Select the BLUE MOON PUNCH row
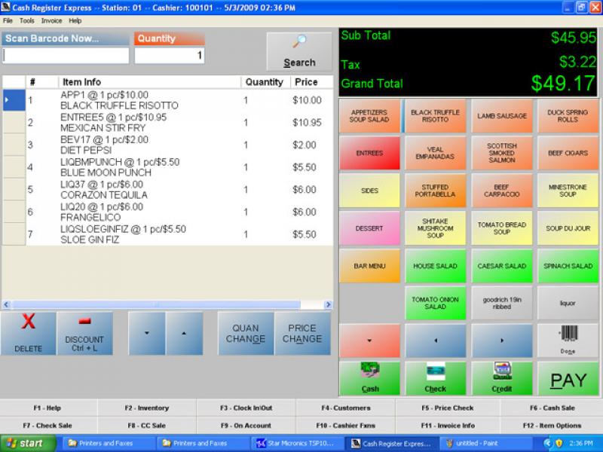 [x=167, y=167]
